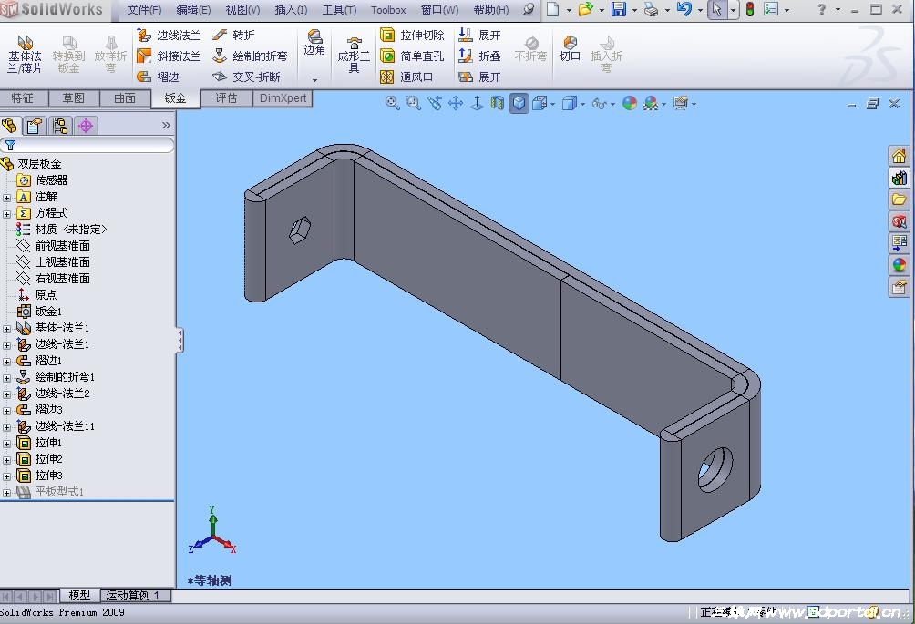Select 前视基准面 plane in the tree

(x=53, y=246)
